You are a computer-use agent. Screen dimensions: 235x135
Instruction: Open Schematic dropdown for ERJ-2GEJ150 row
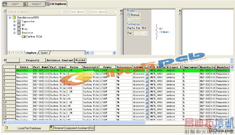147,117
